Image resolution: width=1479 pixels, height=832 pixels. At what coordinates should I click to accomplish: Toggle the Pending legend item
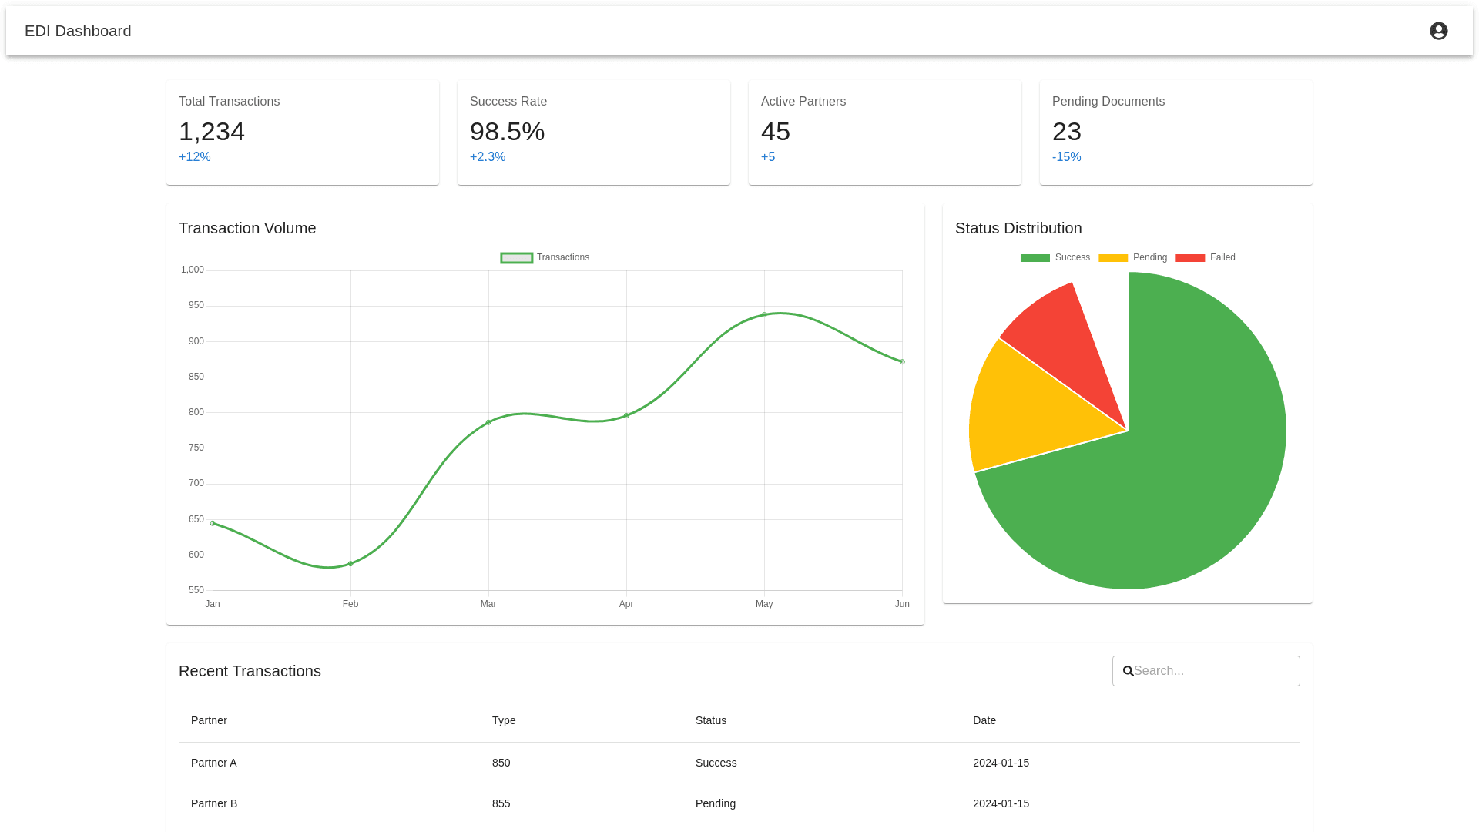click(1132, 257)
